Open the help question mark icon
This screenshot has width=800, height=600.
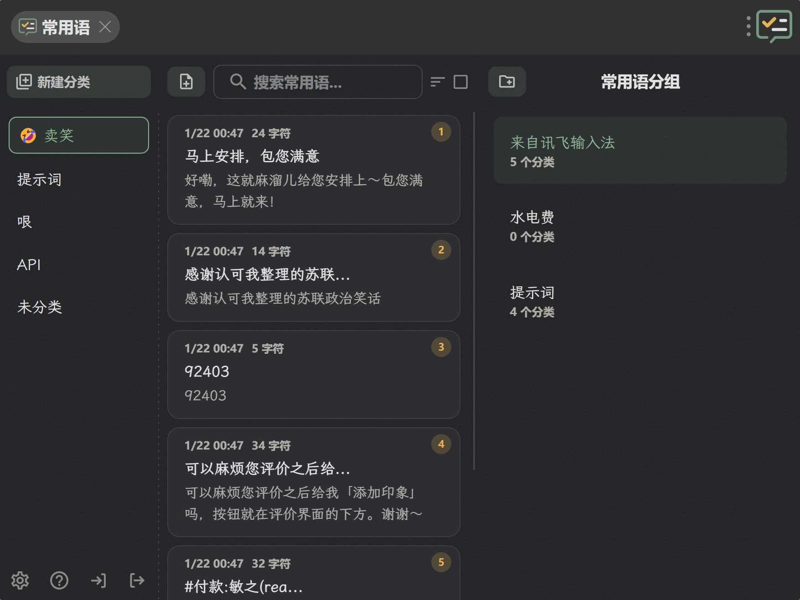coord(59,580)
